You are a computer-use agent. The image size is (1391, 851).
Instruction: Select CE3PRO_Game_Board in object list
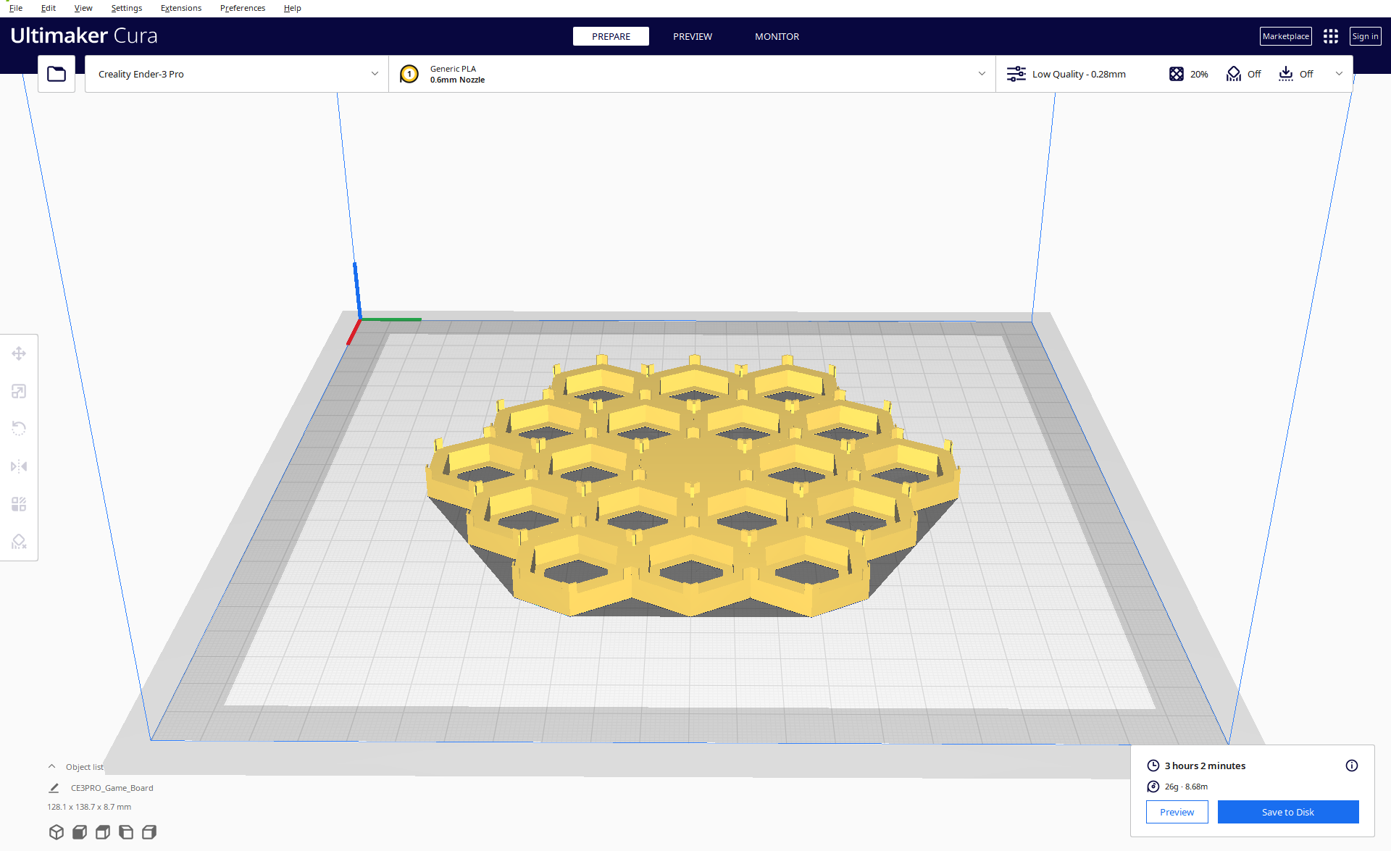coord(112,788)
